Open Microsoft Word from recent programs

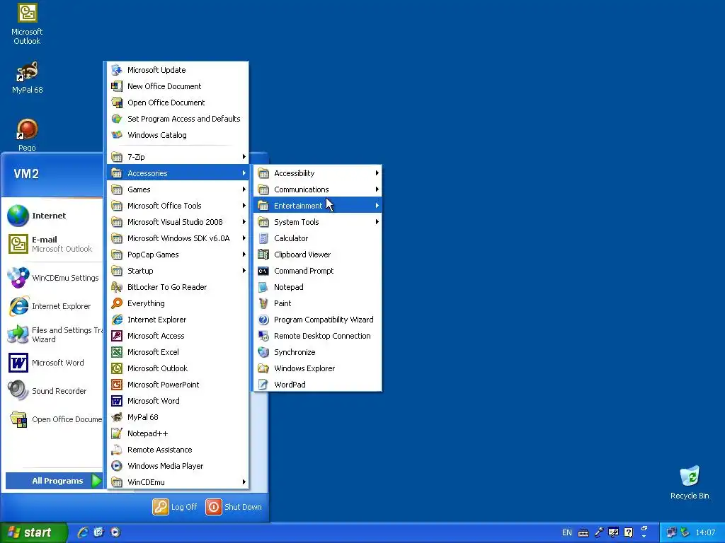tap(54, 363)
